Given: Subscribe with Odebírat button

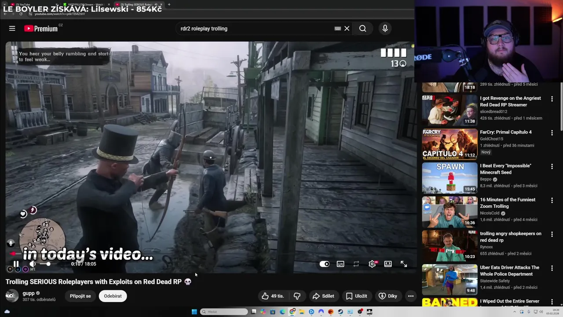Looking at the screenshot, I should tap(113, 296).
